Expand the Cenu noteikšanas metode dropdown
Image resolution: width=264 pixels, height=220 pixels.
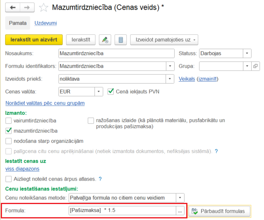(x=180, y=198)
